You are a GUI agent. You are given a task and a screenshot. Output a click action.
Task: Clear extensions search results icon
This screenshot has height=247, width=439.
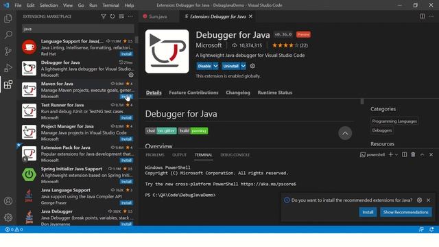pos(121,16)
